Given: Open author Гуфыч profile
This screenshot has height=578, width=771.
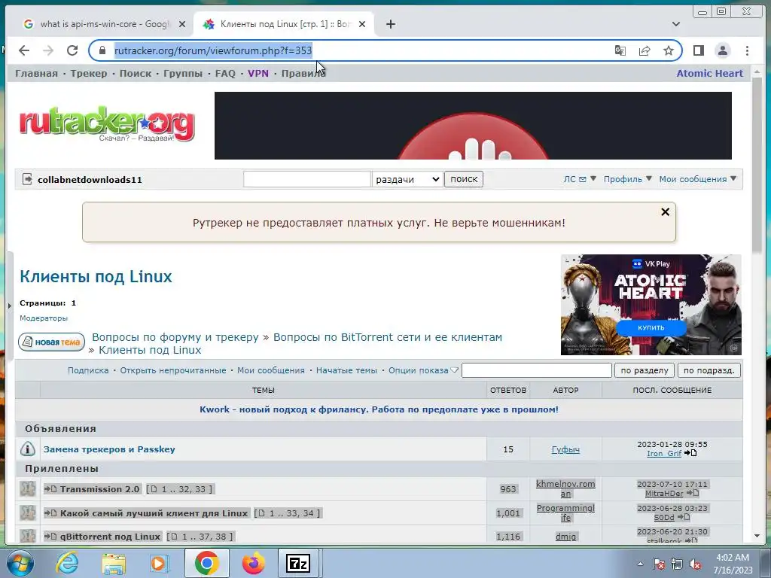Looking at the screenshot, I should [565, 449].
